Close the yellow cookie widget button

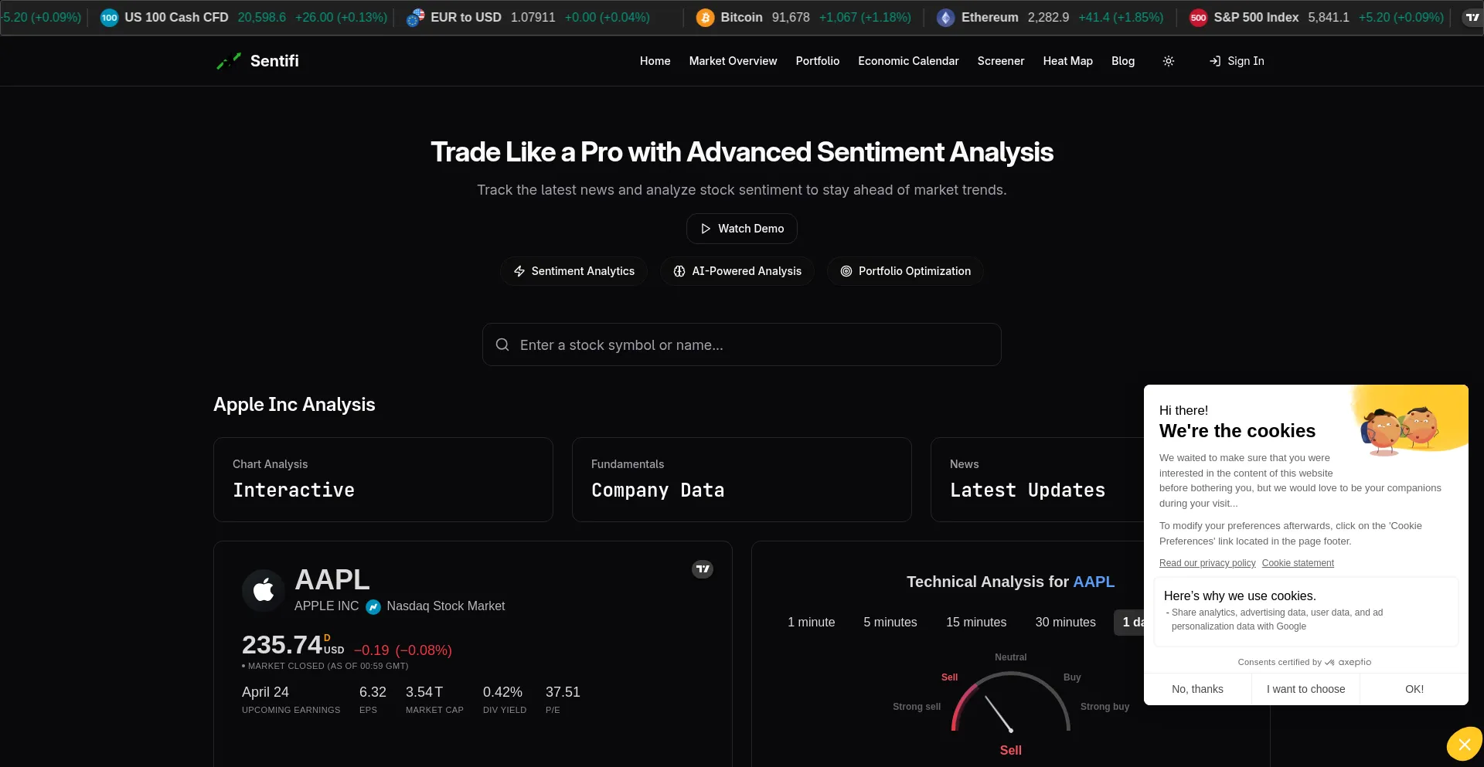[x=1464, y=745]
